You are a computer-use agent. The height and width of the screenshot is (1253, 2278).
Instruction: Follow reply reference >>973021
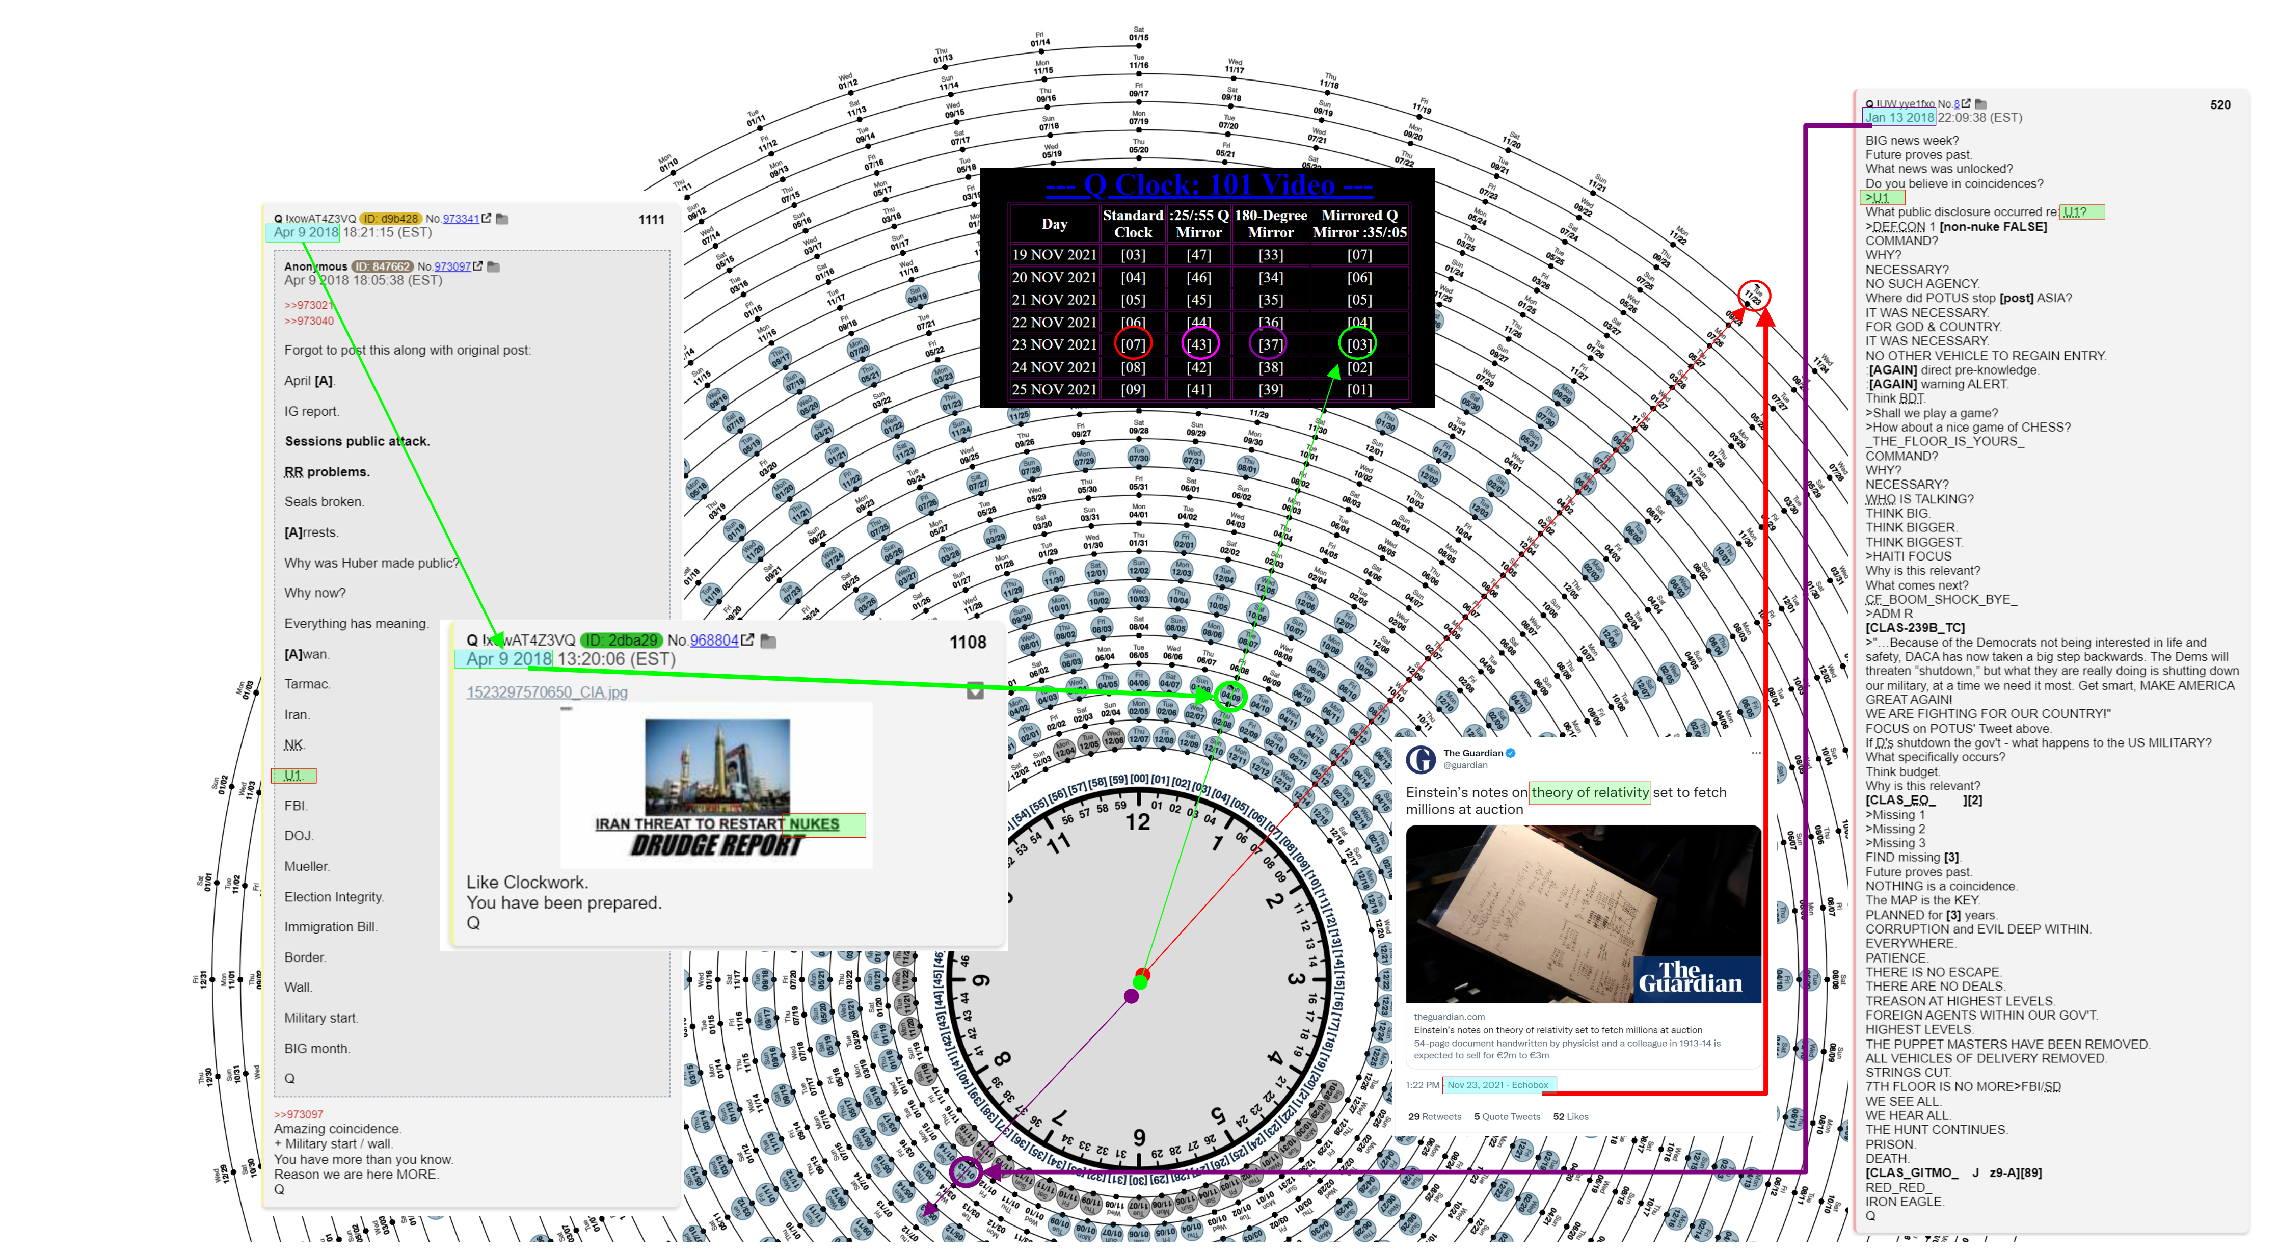click(x=309, y=305)
